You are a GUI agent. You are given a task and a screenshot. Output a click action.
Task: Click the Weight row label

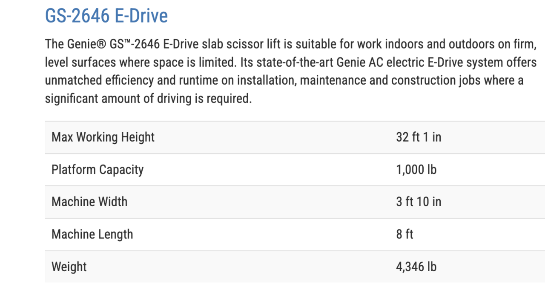point(69,267)
